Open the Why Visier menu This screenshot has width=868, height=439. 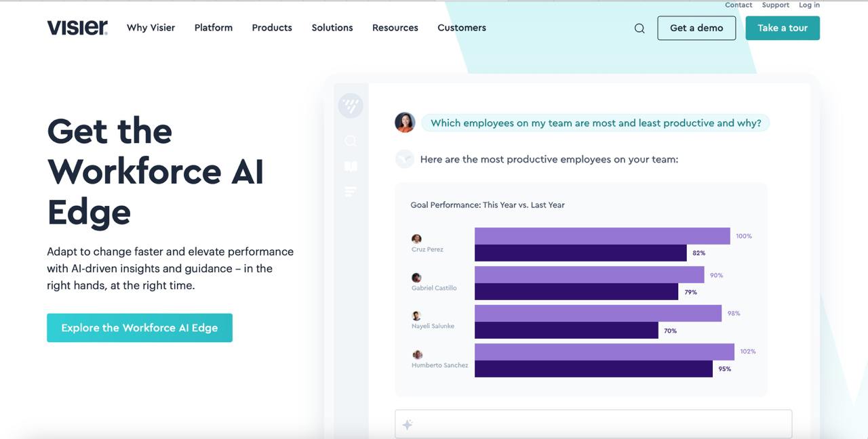coord(151,28)
